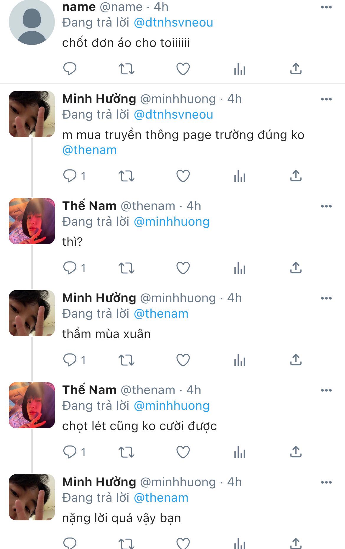Open more options on the "thì?" tweet
The width and height of the screenshot is (345, 549).
(326, 206)
